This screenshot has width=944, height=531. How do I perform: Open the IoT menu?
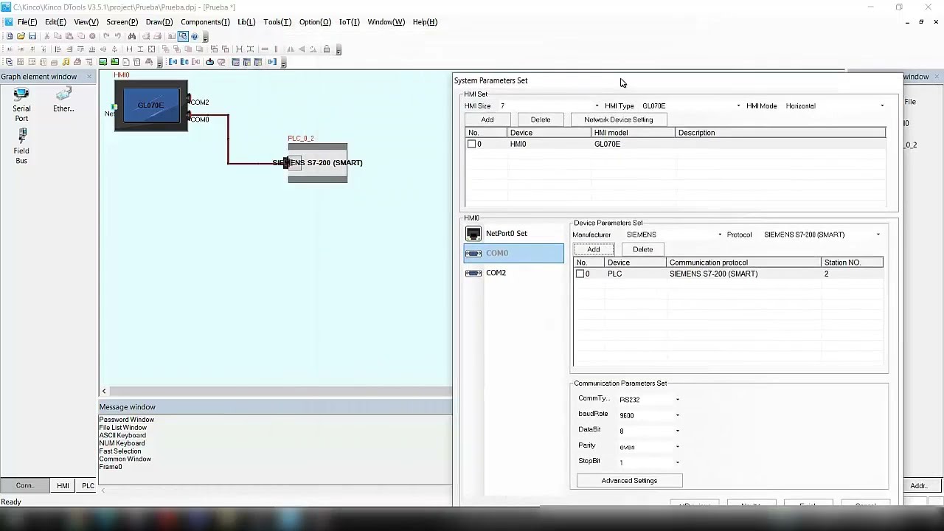pyautogui.click(x=349, y=22)
